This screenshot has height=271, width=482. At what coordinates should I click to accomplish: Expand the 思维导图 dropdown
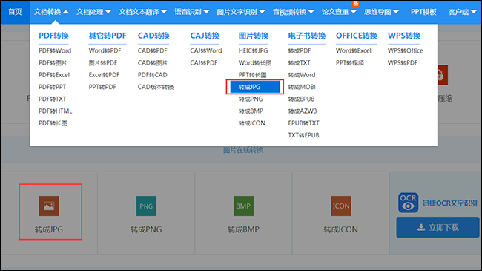(x=381, y=12)
